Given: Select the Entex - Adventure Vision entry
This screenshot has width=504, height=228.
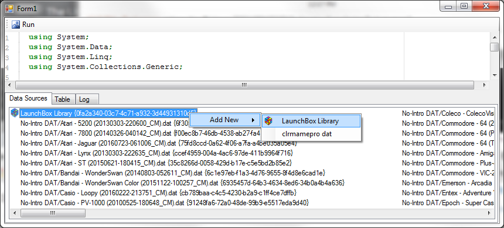Looking at the screenshot, I should (448, 193).
